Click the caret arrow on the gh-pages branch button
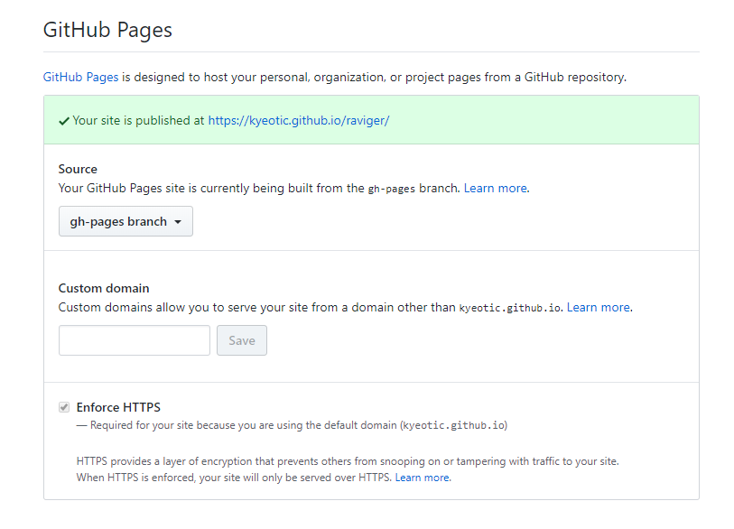 [x=178, y=222]
